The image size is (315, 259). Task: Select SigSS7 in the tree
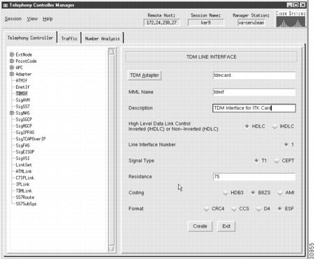coord(22,107)
